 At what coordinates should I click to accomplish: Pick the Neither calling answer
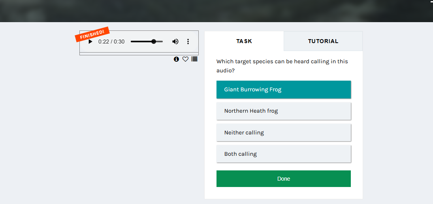(283, 132)
